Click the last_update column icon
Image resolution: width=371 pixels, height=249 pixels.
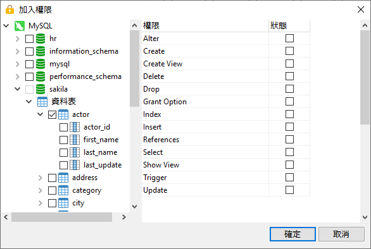click(75, 165)
